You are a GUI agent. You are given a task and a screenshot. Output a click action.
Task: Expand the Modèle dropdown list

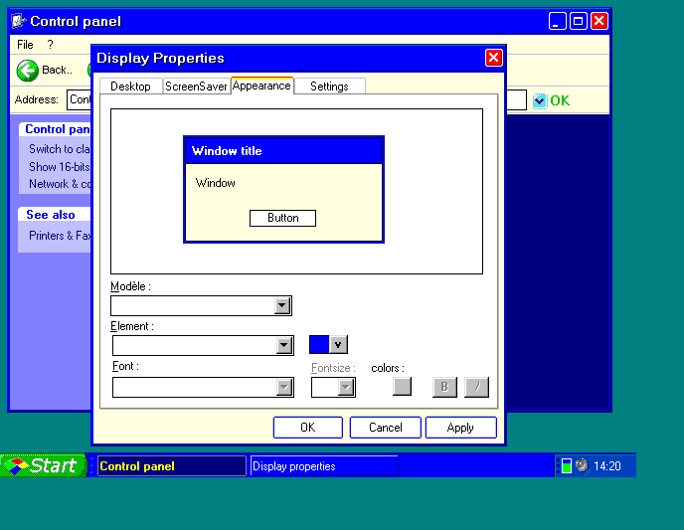click(x=282, y=305)
